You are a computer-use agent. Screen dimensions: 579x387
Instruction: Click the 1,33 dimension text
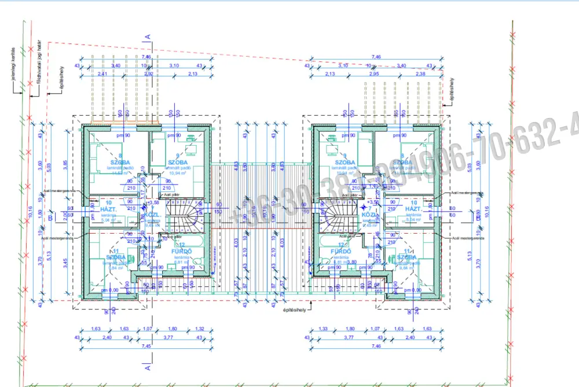(323, 329)
